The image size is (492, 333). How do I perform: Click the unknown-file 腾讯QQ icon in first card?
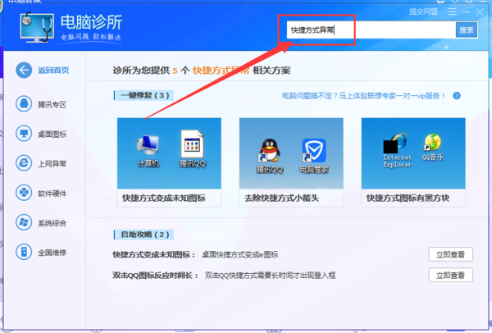193,144
